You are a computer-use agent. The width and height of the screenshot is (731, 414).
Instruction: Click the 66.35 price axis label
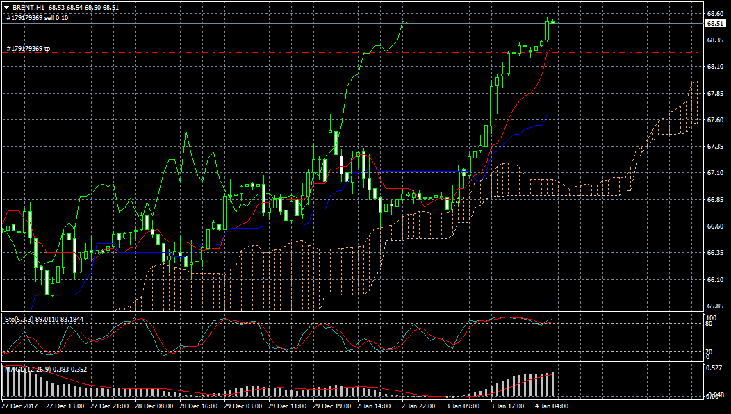point(715,253)
